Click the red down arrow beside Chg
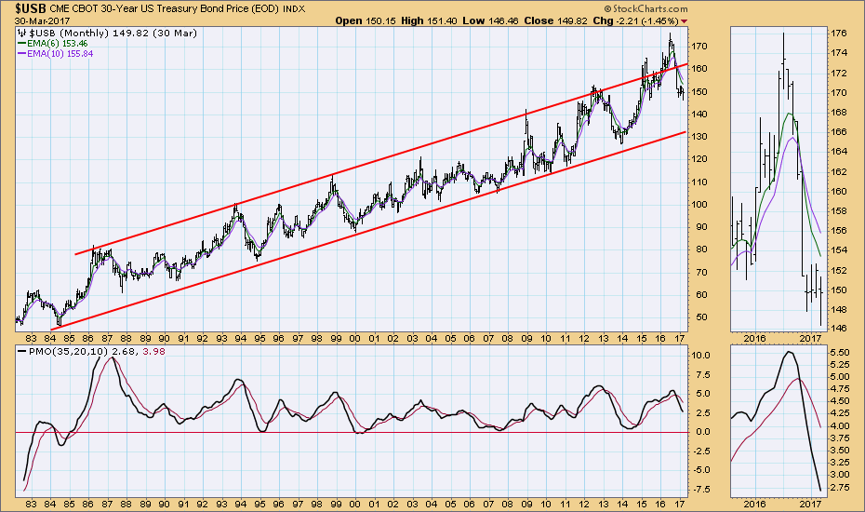 point(685,20)
